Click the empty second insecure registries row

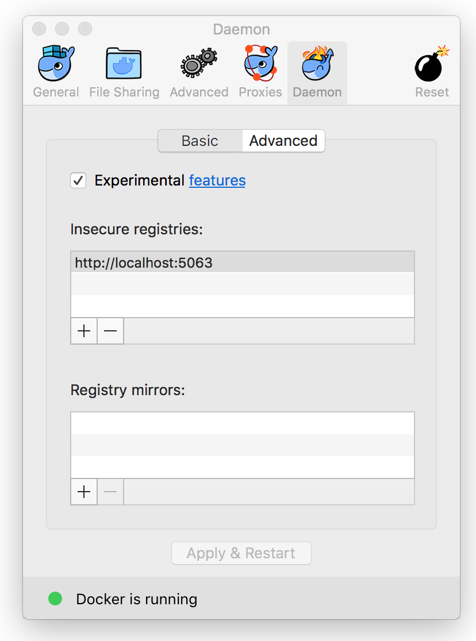pyautogui.click(x=242, y=284)
